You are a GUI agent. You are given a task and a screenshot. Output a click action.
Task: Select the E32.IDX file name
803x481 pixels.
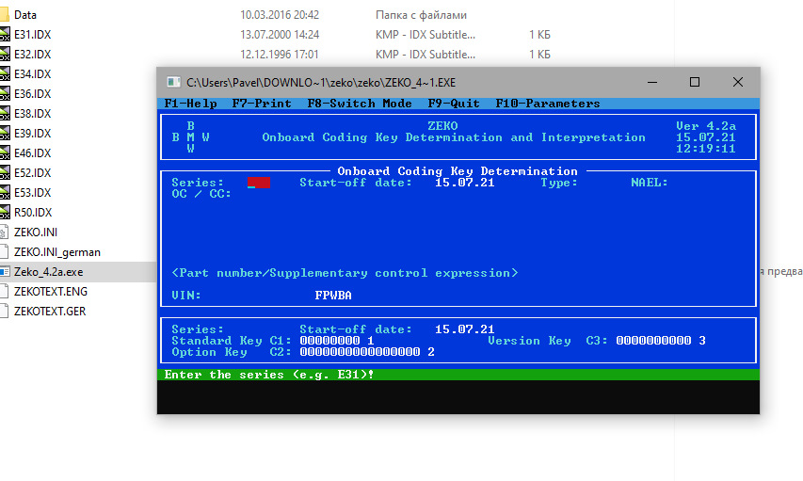[32, 55]
